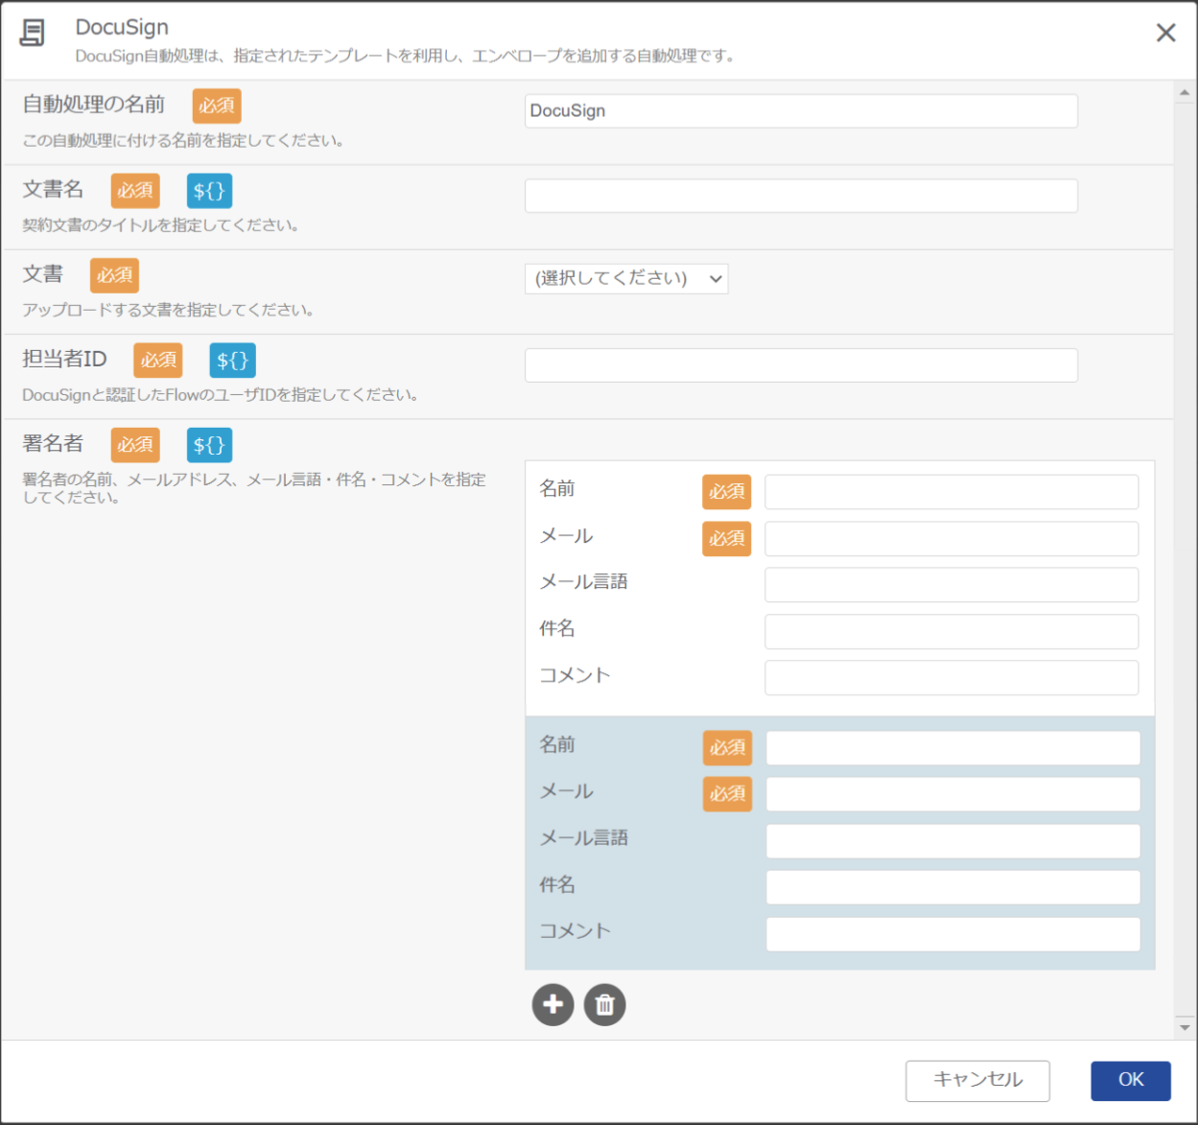
Task: Click the 必須 badge next to 担当者ID
Action: click(158, 361)
